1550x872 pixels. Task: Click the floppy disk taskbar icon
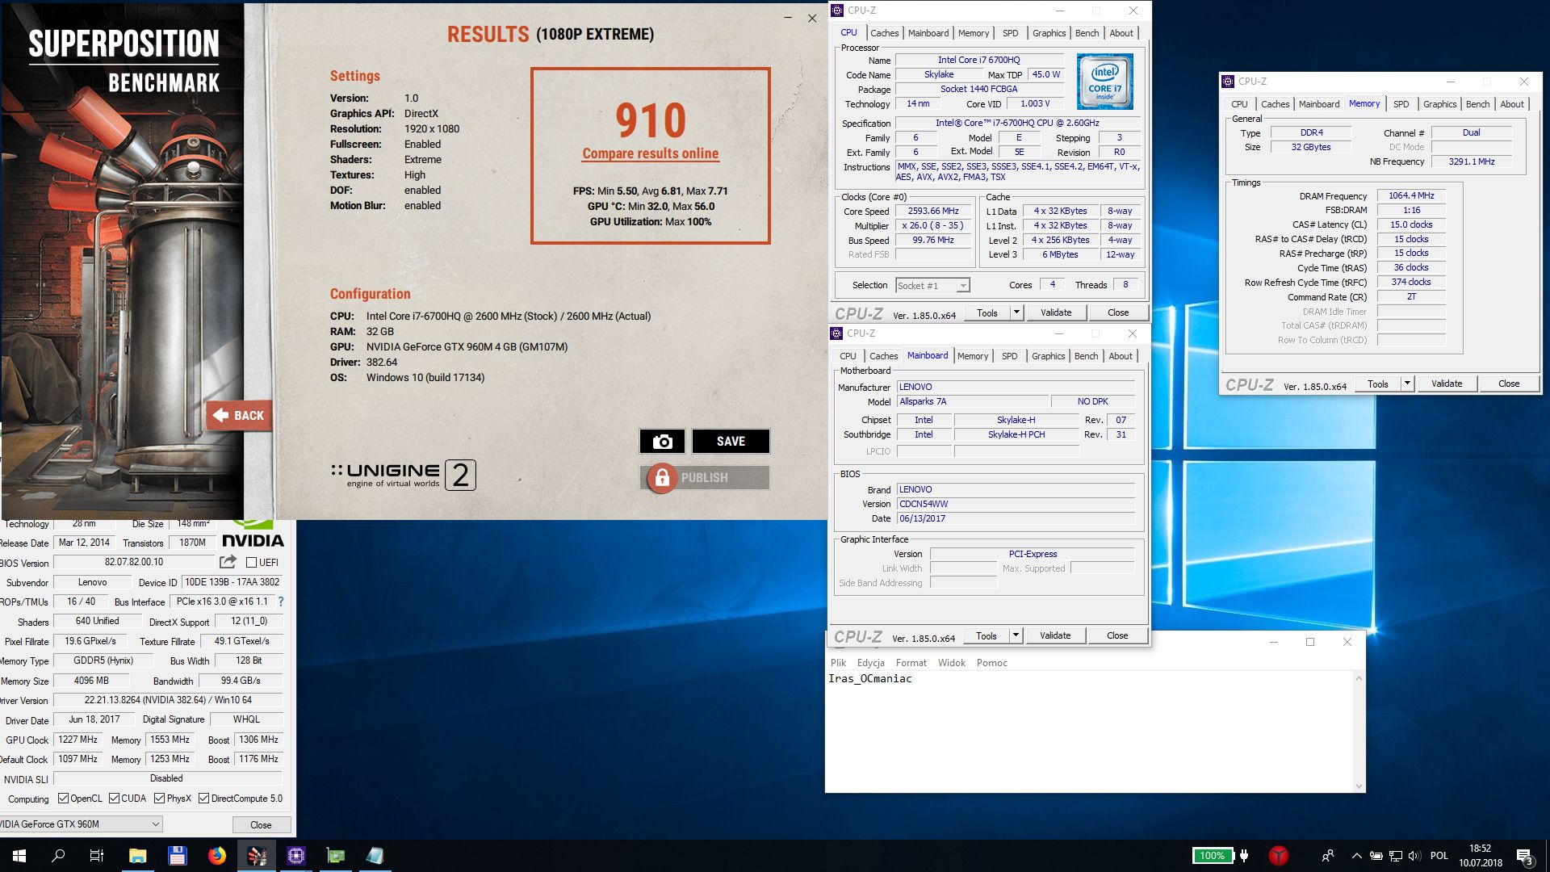pos(178,856)
